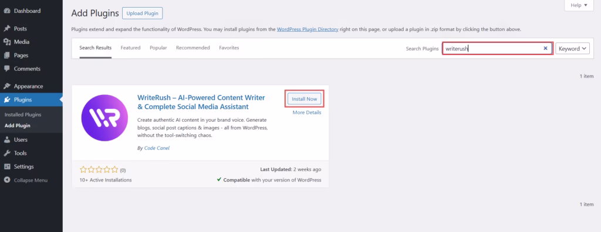The width and height of the screenshot is (601, 232).
Task: Open the WordPress Plugin Directory link
Action: tap(308, 29)
